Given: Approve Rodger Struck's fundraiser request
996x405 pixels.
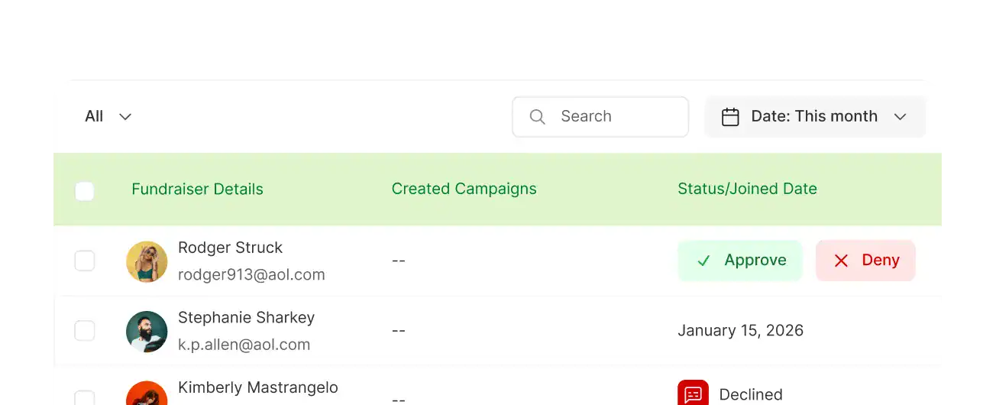Looking at the screenshot, I should coord(739,261).
